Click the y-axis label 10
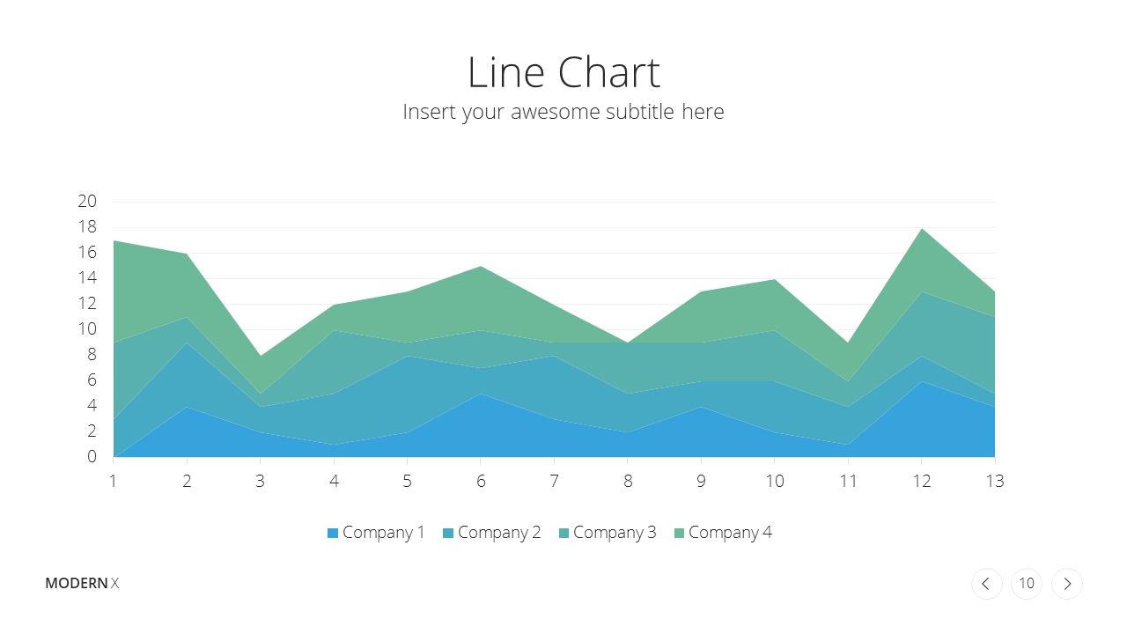The image size is (1127, 634). pyautogui.click(x=87, y=329)
